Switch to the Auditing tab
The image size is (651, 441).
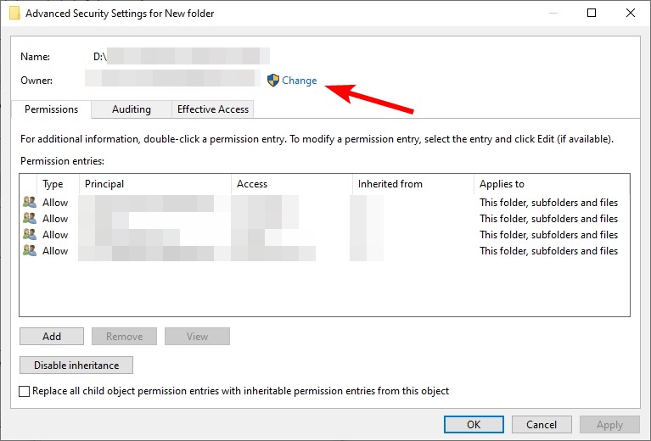pos(132,109)
